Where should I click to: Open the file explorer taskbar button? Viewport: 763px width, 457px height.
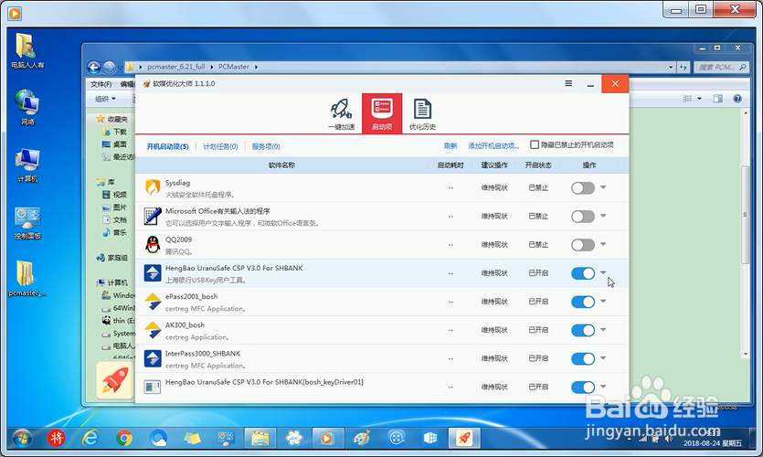tap(260, 439)
